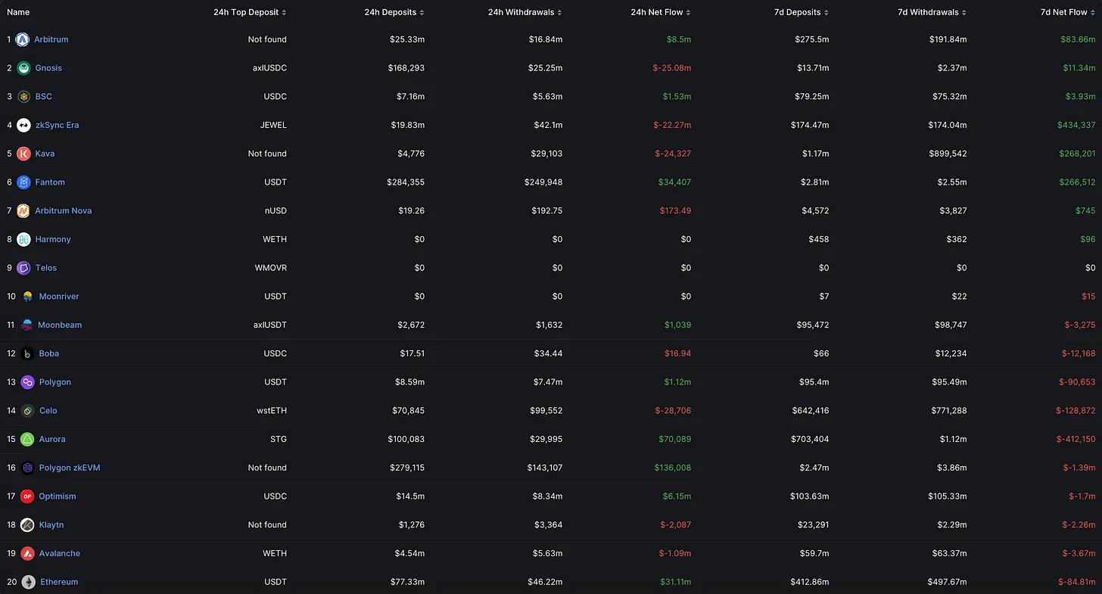
Task: Open the Arbitrum Nova chain link
Action: click(x=64, y=211)
